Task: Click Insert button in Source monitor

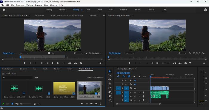Action: click(70, 63)
